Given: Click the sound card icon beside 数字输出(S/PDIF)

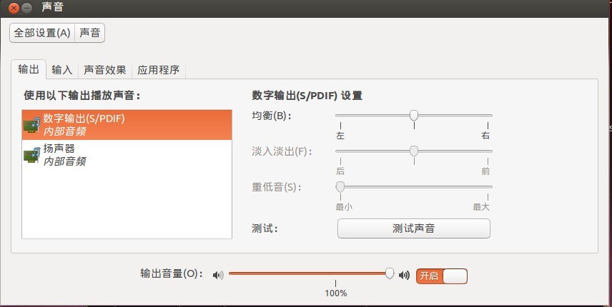Looking at the screenshot, I should pos(32,125).
